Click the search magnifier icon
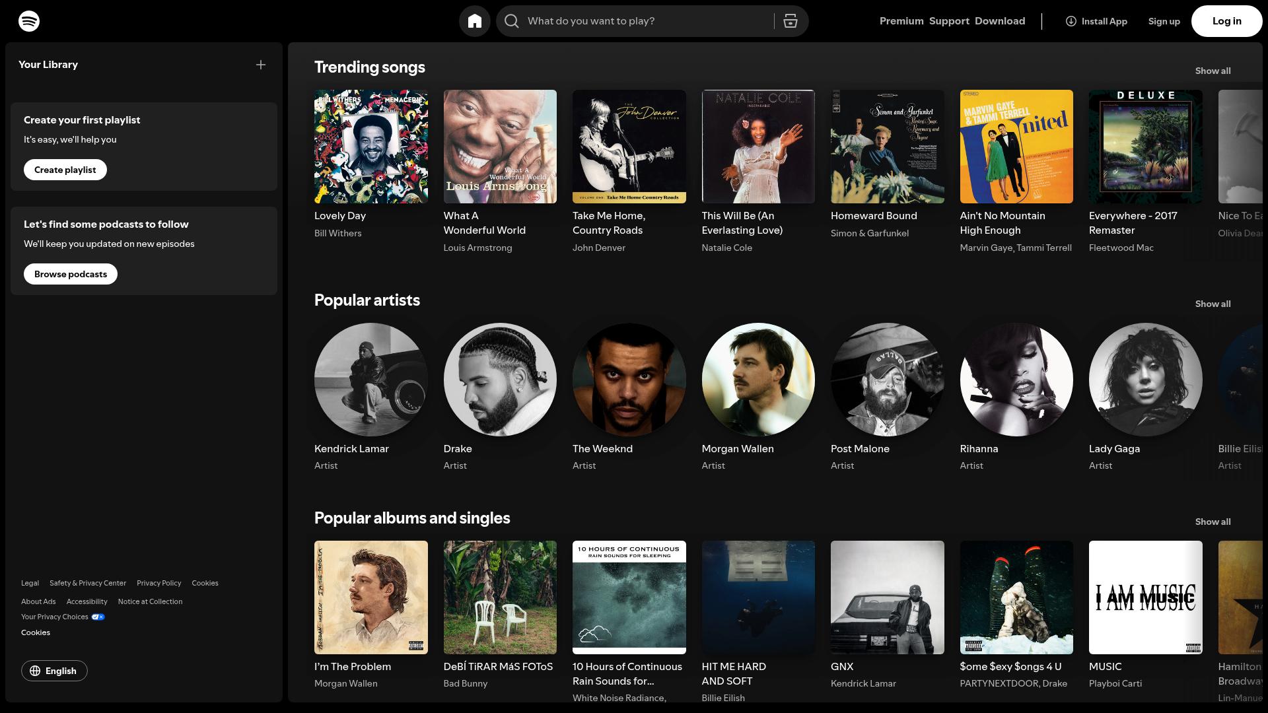Screen dimensions: 1268x713 coord(512,21)
